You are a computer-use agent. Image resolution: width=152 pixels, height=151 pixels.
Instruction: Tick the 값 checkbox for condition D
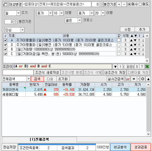119,45
